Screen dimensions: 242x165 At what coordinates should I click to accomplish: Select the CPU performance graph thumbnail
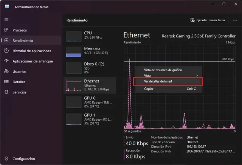pos(74,36)
